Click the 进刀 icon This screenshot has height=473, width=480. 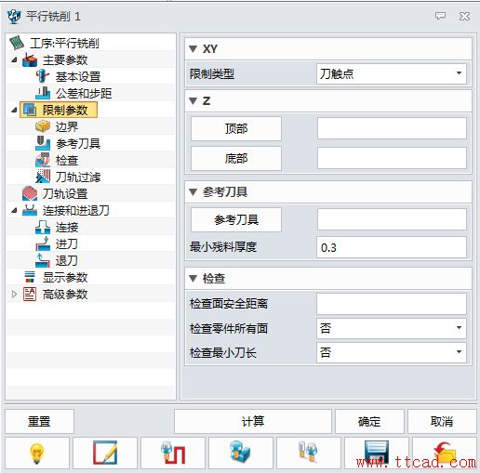[x=43, y=243]
